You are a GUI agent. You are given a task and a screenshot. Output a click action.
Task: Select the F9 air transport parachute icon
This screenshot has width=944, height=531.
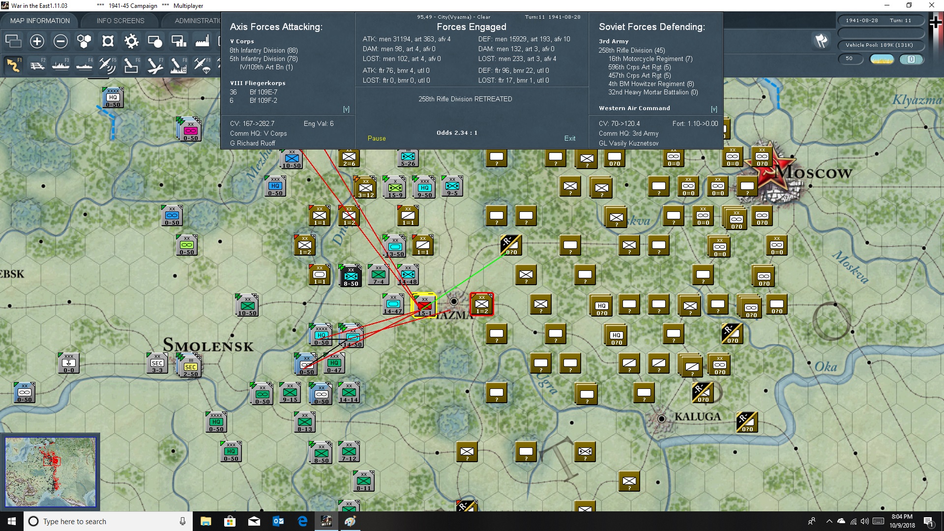coord(202,65)
